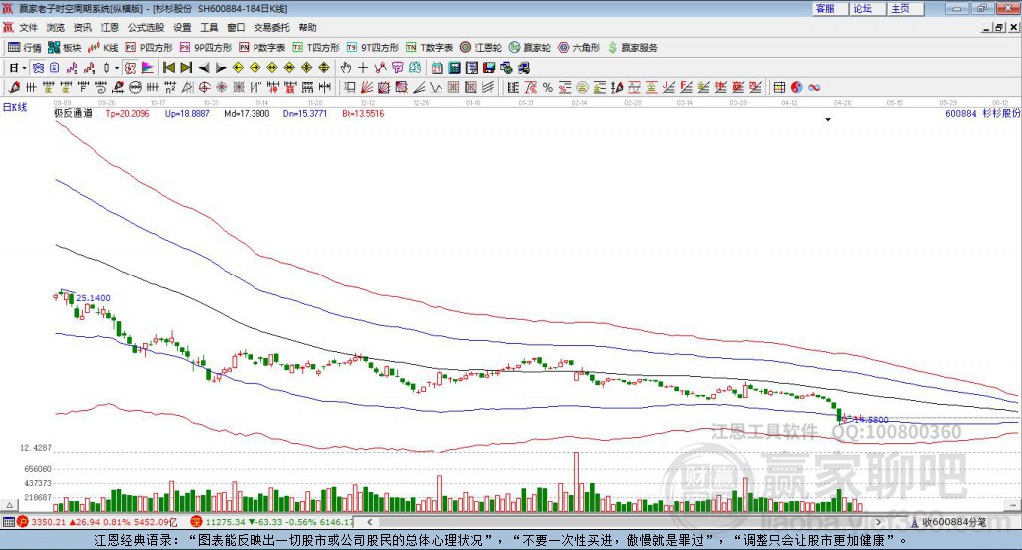Screen dimensions: 1022x550
Task: Click the 日K线 label at chart corner
Action: (x=15, y=106)
